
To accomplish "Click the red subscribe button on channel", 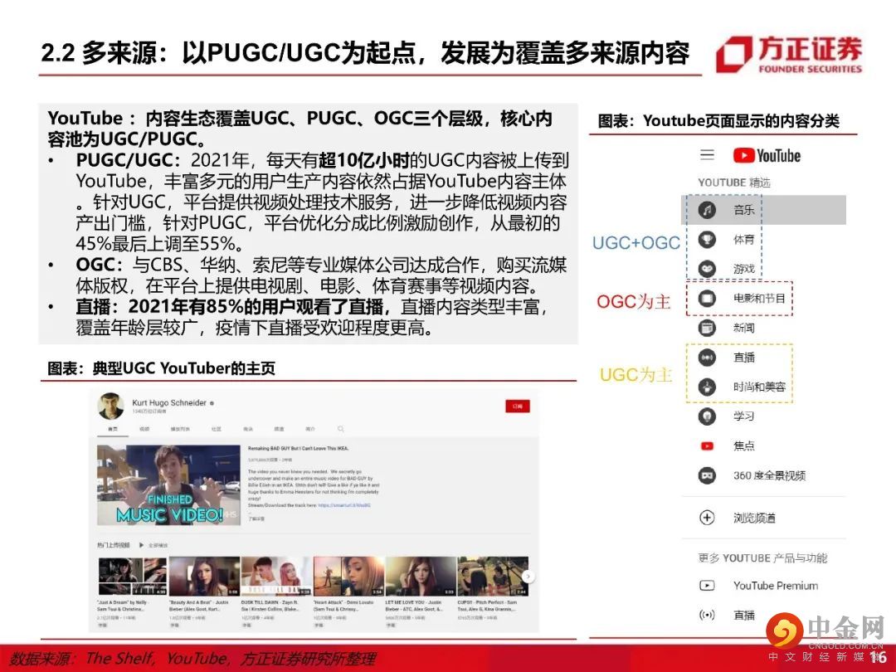I will point(518,407).
